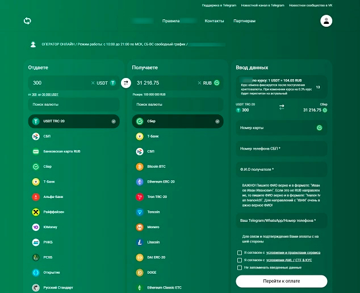Open the Правила menu item
The image size is (360, 293).
[171, 21]
